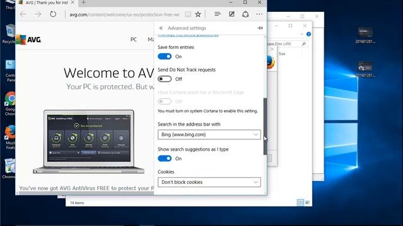403x226 pixels.
Task: Switch File Explorer to large icons view
Action: coord(307,202)
